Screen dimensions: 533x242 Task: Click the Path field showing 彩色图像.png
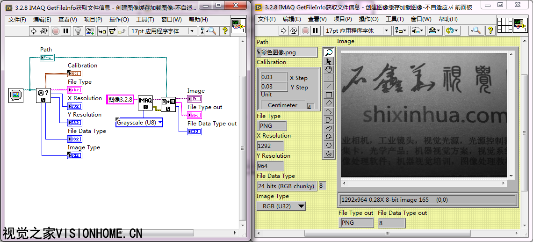pyautogui.click(x=287, y=52)
